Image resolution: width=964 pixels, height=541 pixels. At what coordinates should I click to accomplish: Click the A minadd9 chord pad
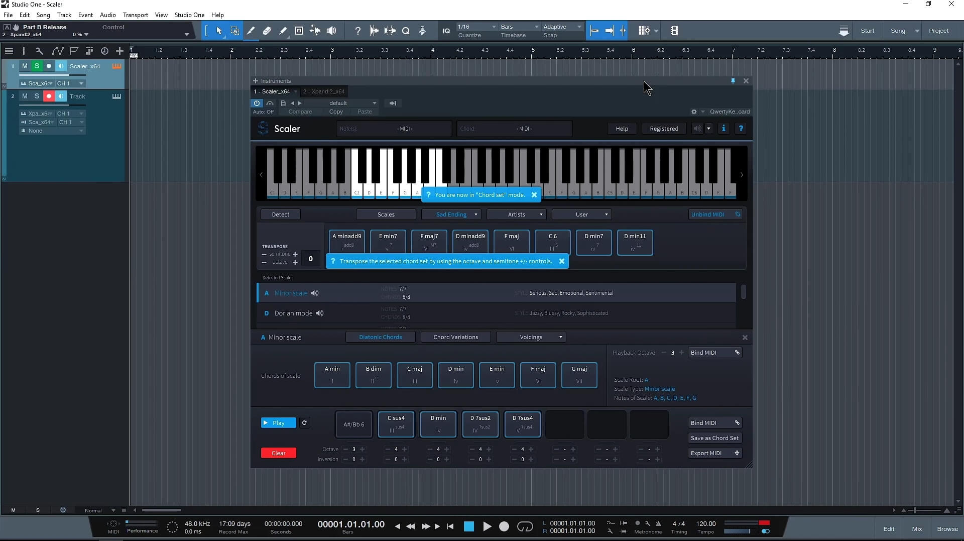click(346, 242)
